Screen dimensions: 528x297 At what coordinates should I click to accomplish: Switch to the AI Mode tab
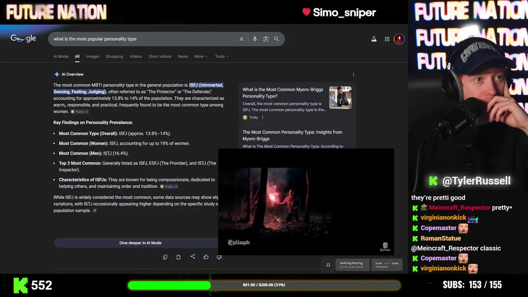[61, 57]
